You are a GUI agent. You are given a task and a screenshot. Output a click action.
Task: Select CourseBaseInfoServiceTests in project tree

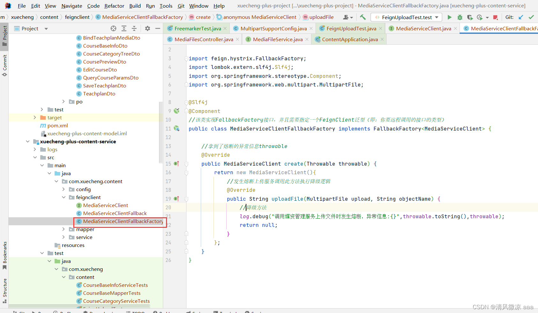[115, 285]
